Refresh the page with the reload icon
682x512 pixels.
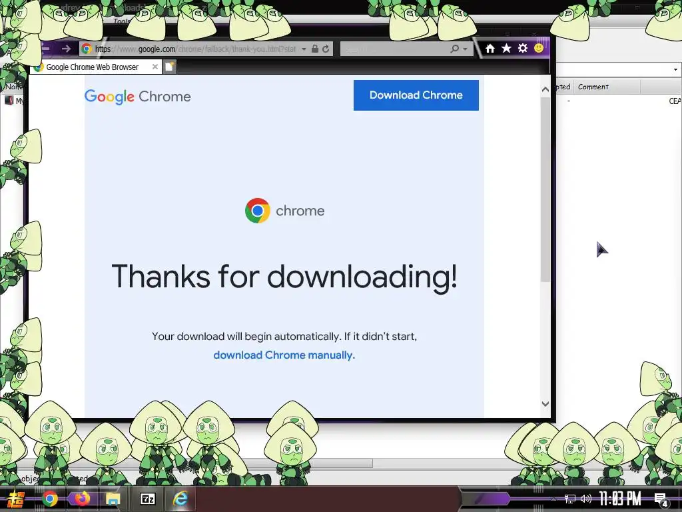326,49
